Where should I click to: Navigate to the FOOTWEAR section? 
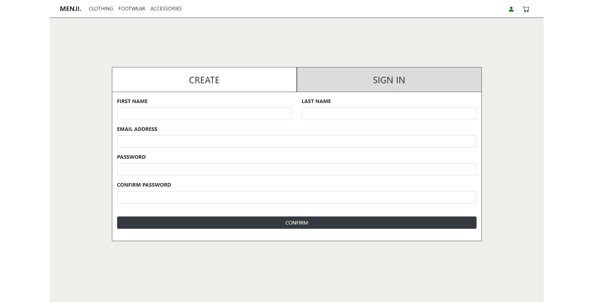132,9
